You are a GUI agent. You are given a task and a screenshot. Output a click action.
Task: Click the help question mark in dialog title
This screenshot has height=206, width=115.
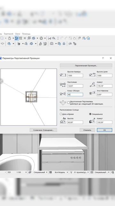(x=103, y=58)
